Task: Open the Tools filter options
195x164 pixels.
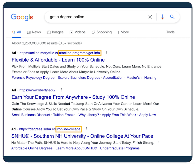Action: (170, 32)
